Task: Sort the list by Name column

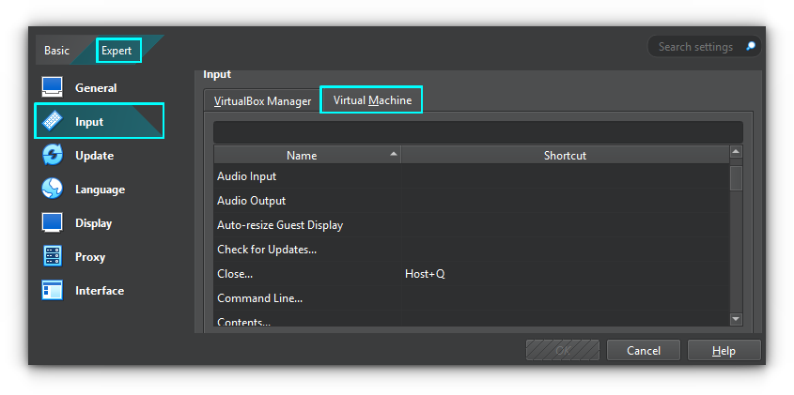Action: pyautogui.click(x=302, y=155)
